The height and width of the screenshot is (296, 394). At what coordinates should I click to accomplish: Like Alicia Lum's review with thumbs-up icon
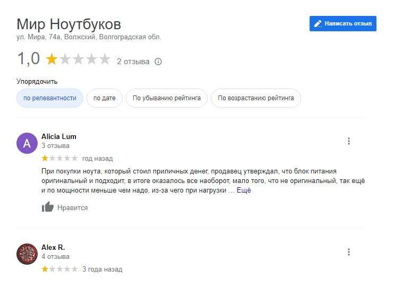tap(47, 207)
